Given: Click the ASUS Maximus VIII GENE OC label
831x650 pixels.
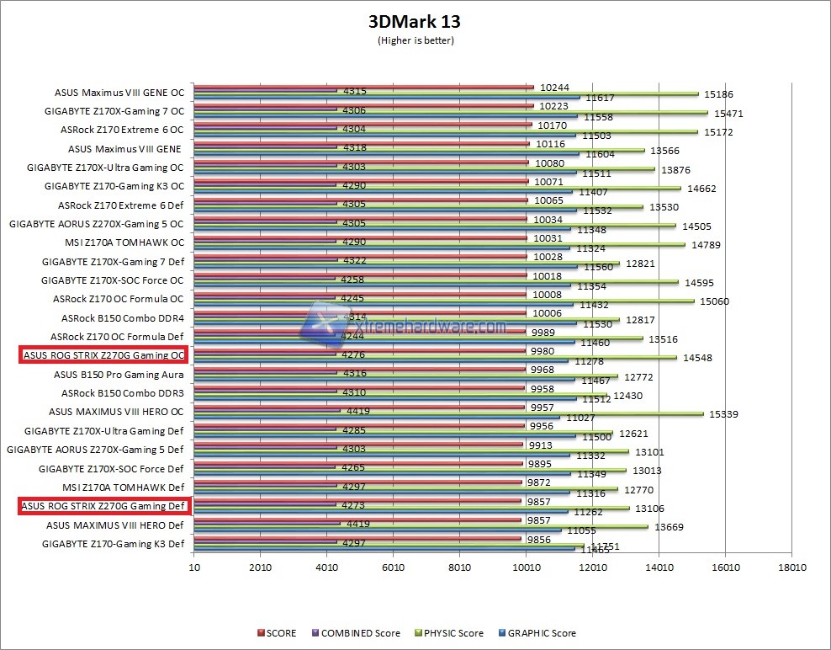Looking at the screenshot, I should click(119, 93).
